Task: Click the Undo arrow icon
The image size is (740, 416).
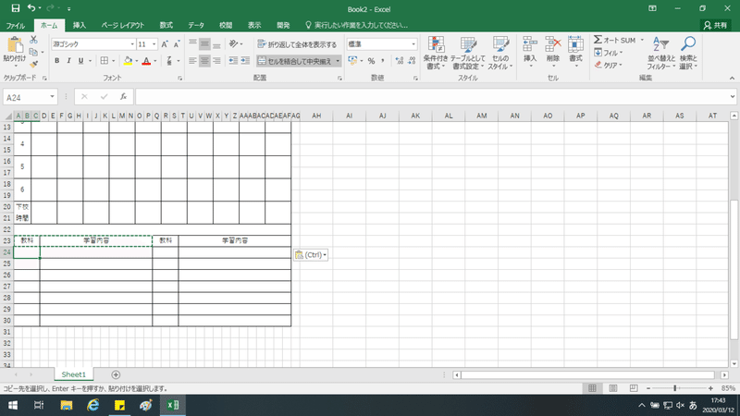Action: 31,8
